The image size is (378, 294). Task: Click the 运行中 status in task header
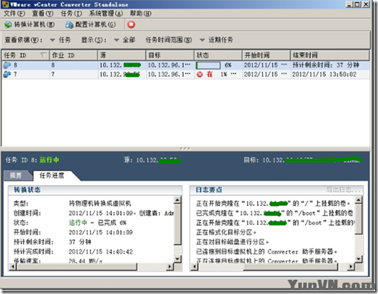pos(49,159)
